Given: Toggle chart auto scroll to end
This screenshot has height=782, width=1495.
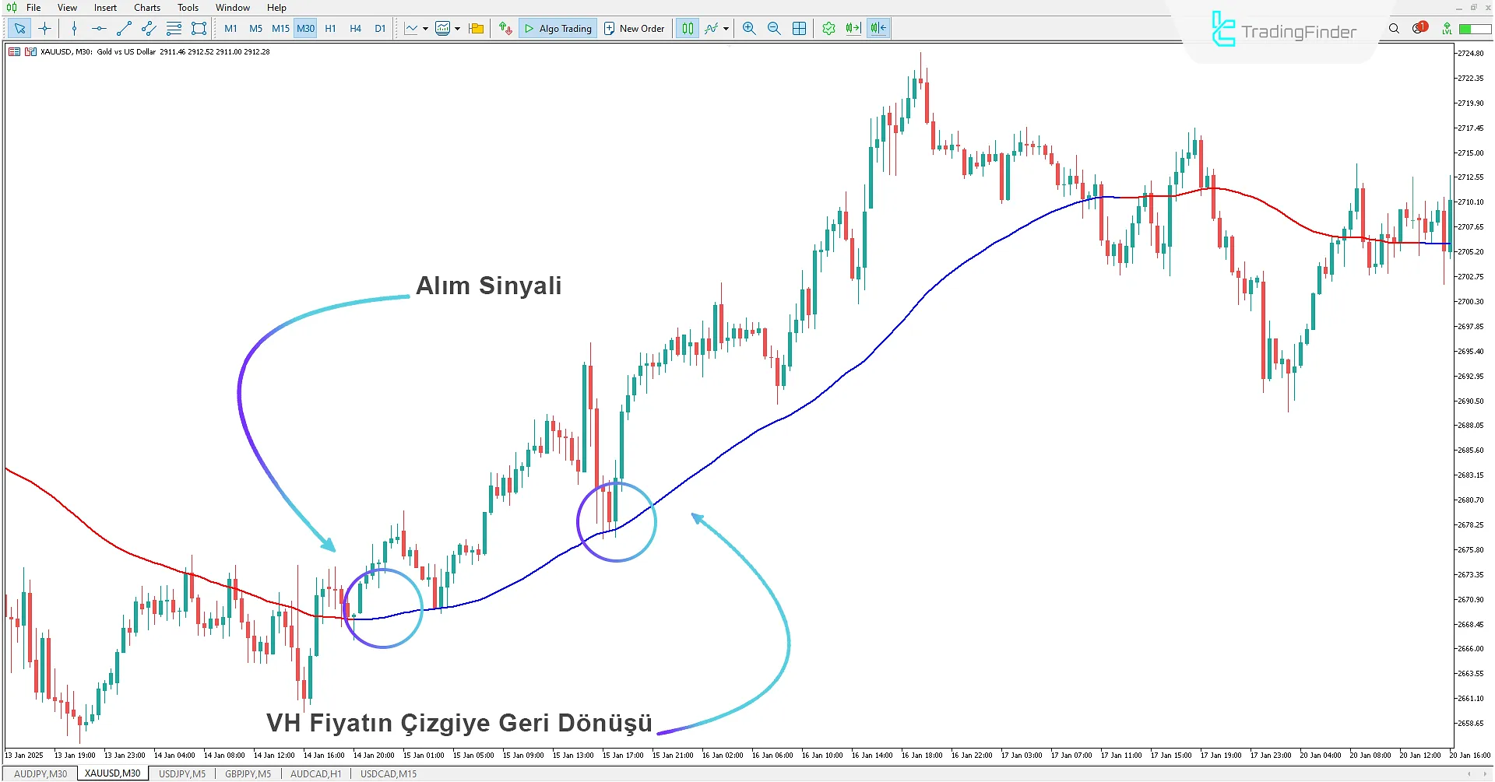Looking at the screenshot, I should point(853,29).
